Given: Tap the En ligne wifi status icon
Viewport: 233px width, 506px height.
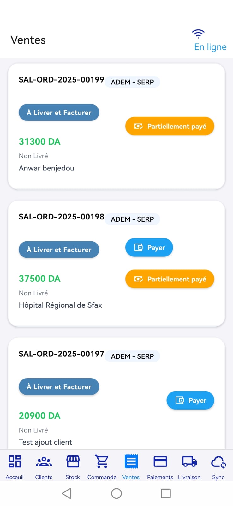Looking at the screenshot, I should pyautogui.click(x=198, y=34).
